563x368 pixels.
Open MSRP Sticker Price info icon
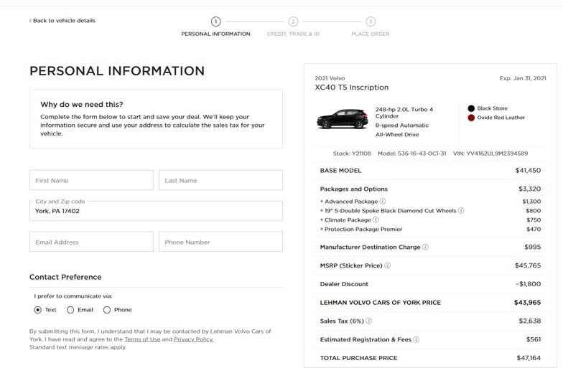point(388,265)
